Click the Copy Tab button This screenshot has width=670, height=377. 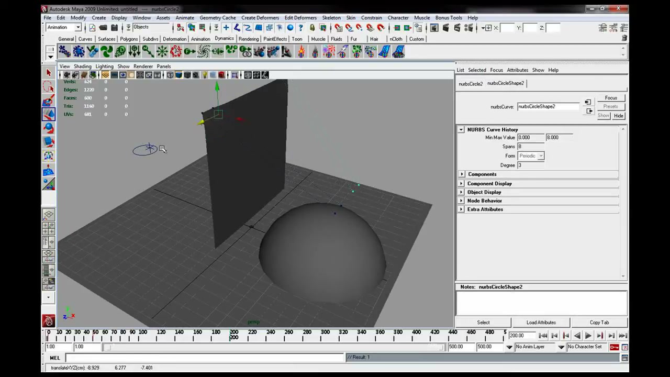tap(599, 323)
